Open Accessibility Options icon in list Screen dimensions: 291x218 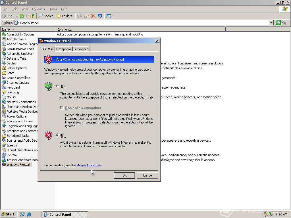coord(4,34)
